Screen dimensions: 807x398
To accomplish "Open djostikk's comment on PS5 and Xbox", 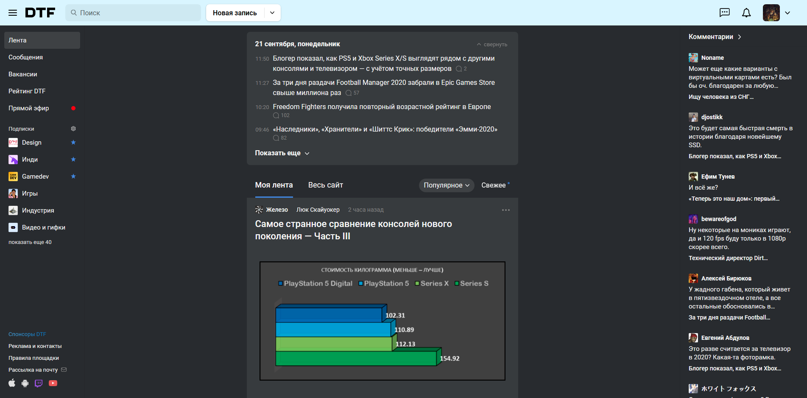I will 741,137.
